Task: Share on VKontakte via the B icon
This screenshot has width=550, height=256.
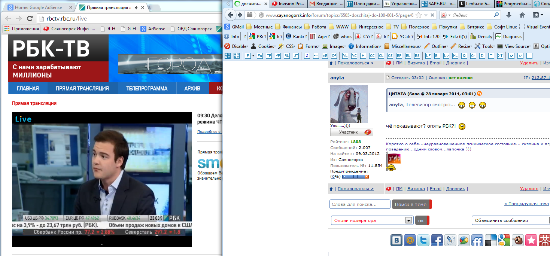Action: tap(396, 240)
